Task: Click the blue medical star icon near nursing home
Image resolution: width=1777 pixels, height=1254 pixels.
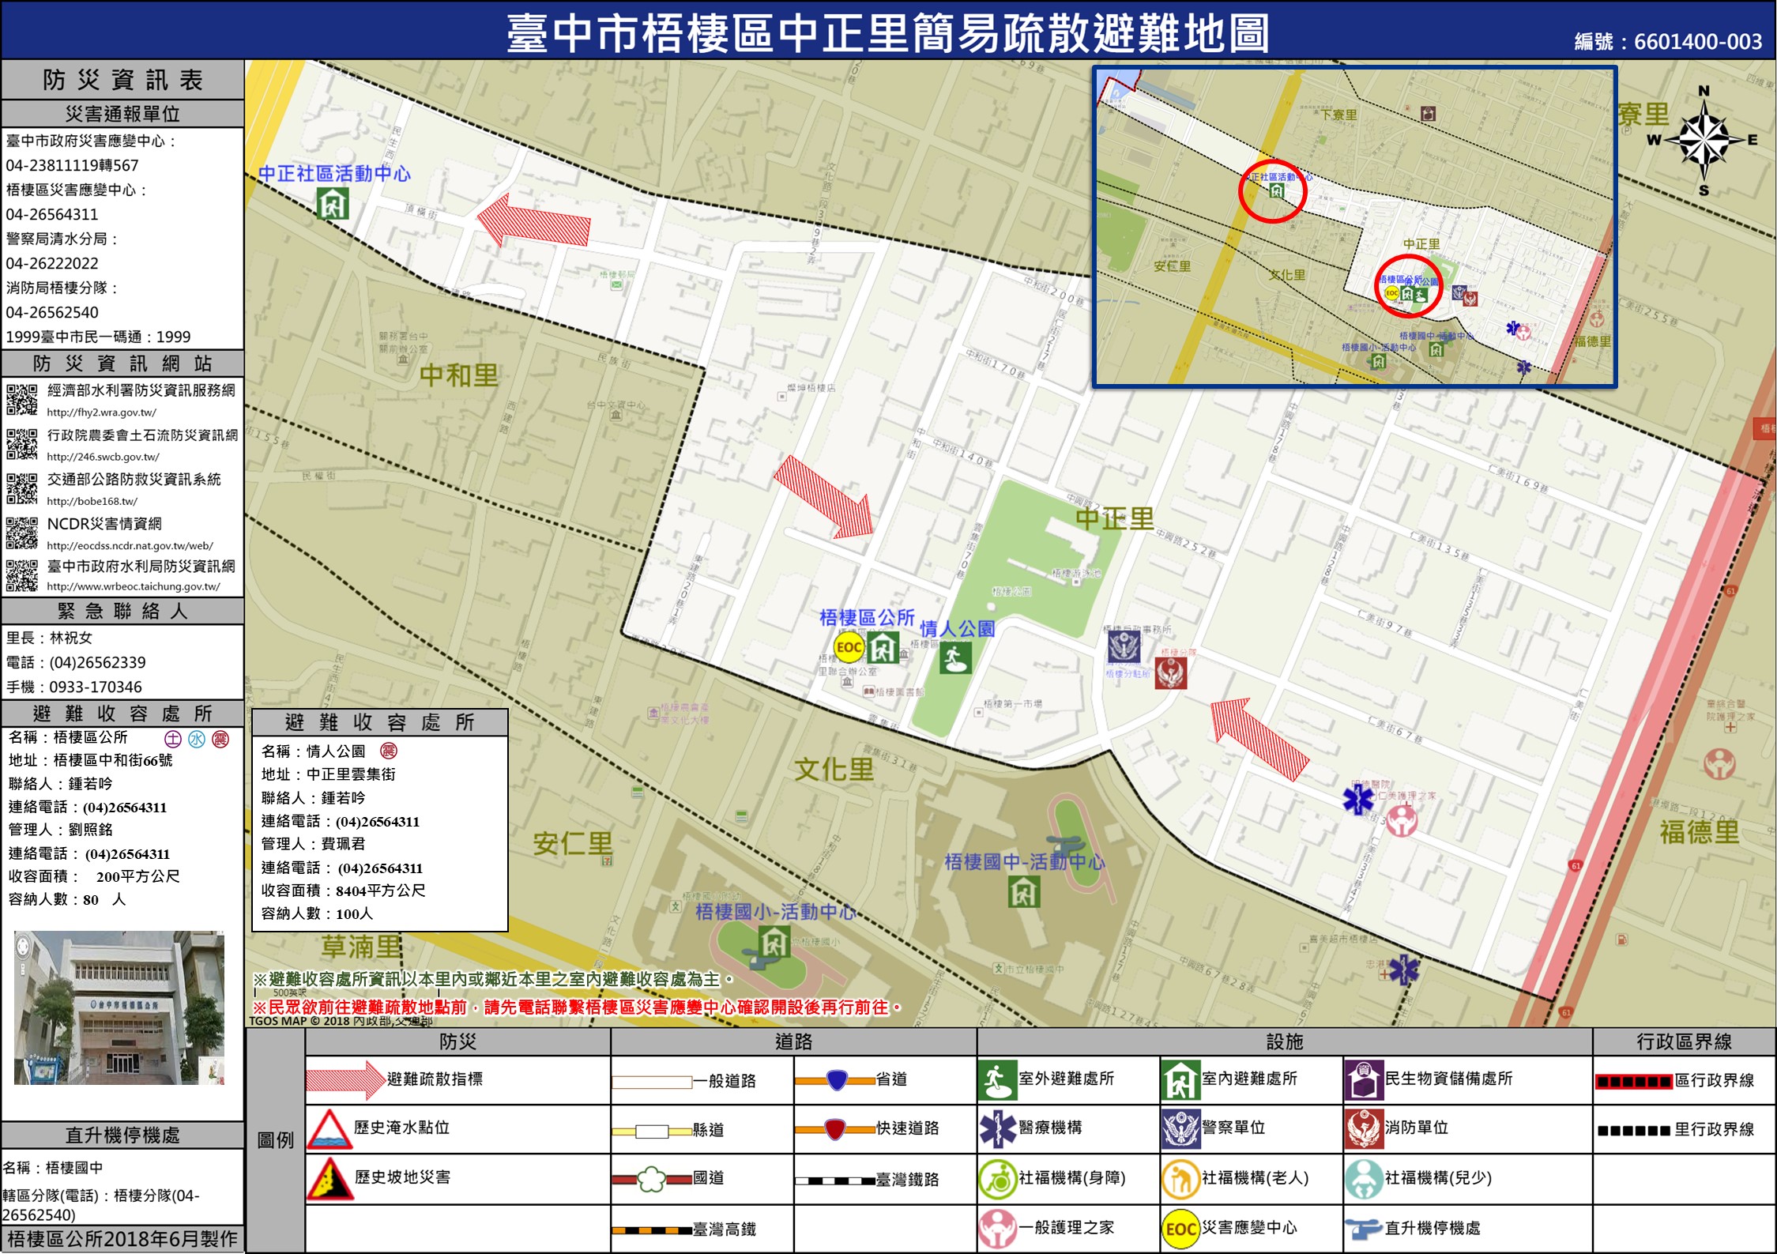Action: 1358,800
